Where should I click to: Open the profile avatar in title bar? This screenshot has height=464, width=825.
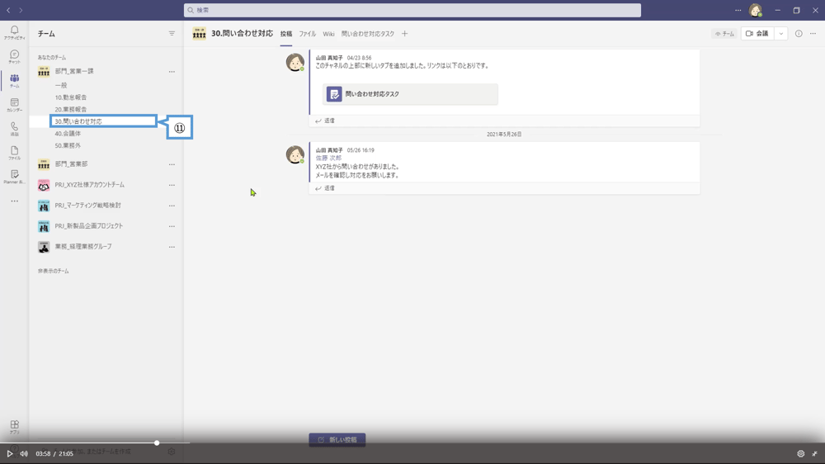[x=756, y=10]
